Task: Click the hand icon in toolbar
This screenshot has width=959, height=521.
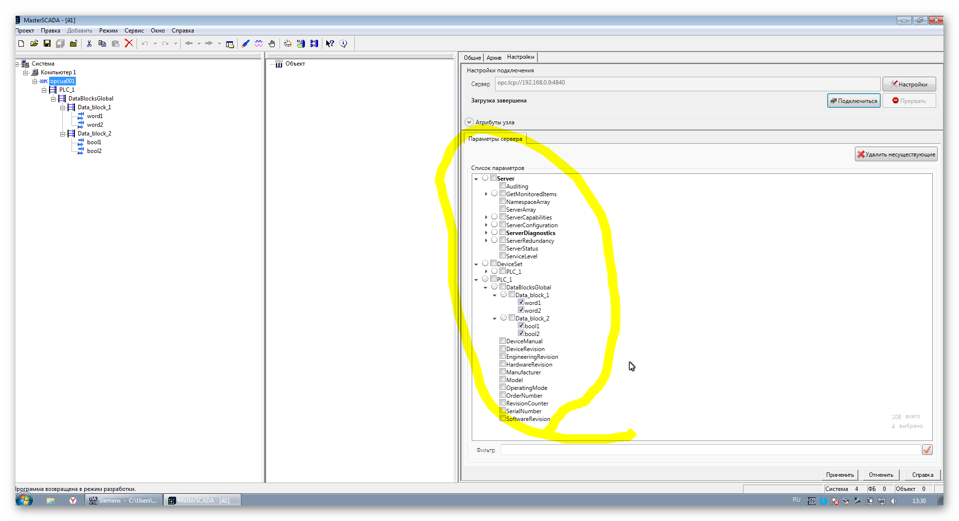Action: tap(272, 44)
